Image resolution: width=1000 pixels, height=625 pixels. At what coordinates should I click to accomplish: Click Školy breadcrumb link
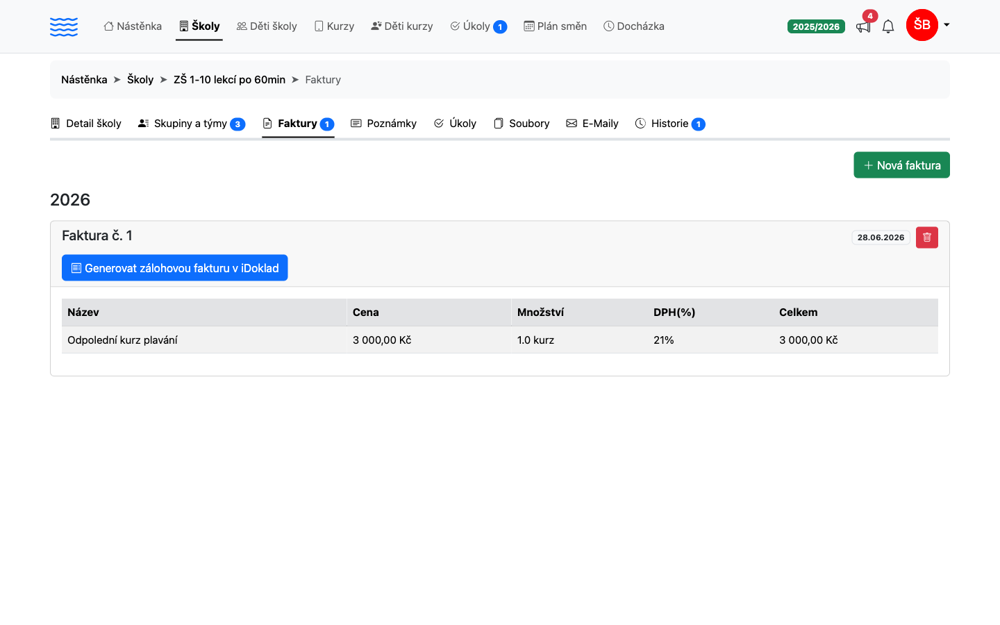coord(140,80)
